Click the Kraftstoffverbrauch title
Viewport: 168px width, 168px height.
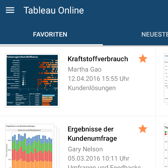98,59
